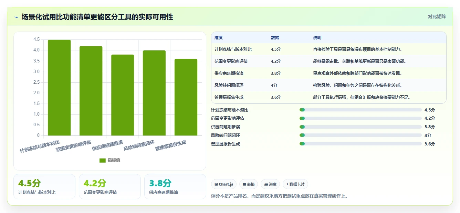460x213 pixels.
Task: Click the footnote starting 评分不是产品排名
Action: click(279, 196)
